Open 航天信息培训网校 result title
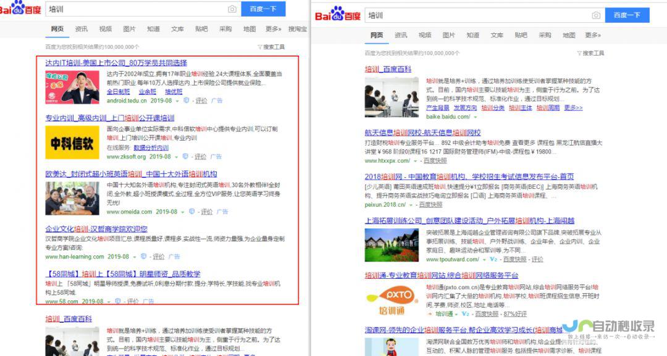Screen dimensions: 667x356 coord(423,133)
